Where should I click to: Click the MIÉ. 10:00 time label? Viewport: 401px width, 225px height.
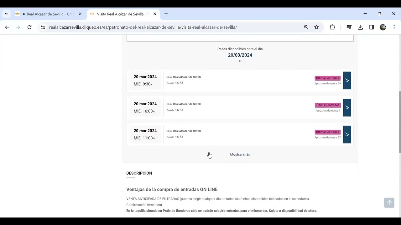[x=144, y=111]
